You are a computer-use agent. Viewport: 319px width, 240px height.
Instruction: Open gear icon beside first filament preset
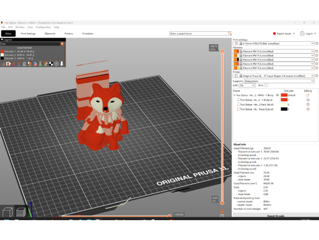tap(316, 51)
